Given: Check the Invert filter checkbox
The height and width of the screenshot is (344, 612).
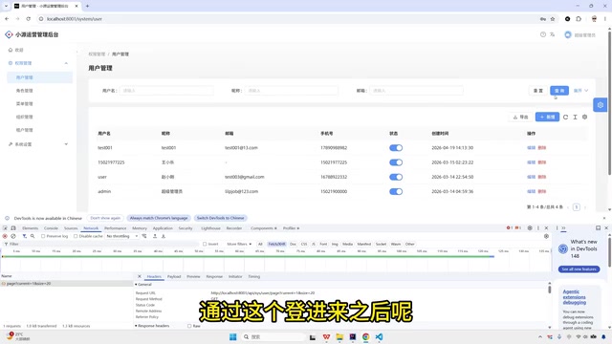Looking at the screenshot, I should [205, 245].
